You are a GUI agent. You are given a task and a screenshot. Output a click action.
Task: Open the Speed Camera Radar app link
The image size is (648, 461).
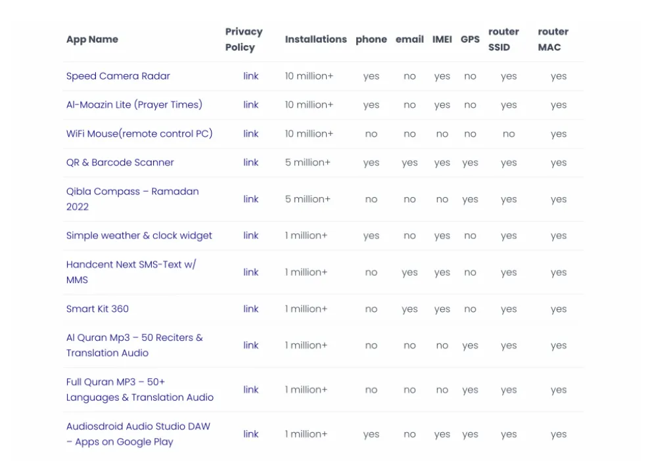tap(118, 76)
